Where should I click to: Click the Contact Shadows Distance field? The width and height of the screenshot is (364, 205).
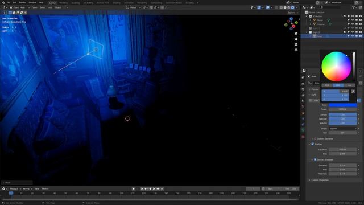[342, 166]
